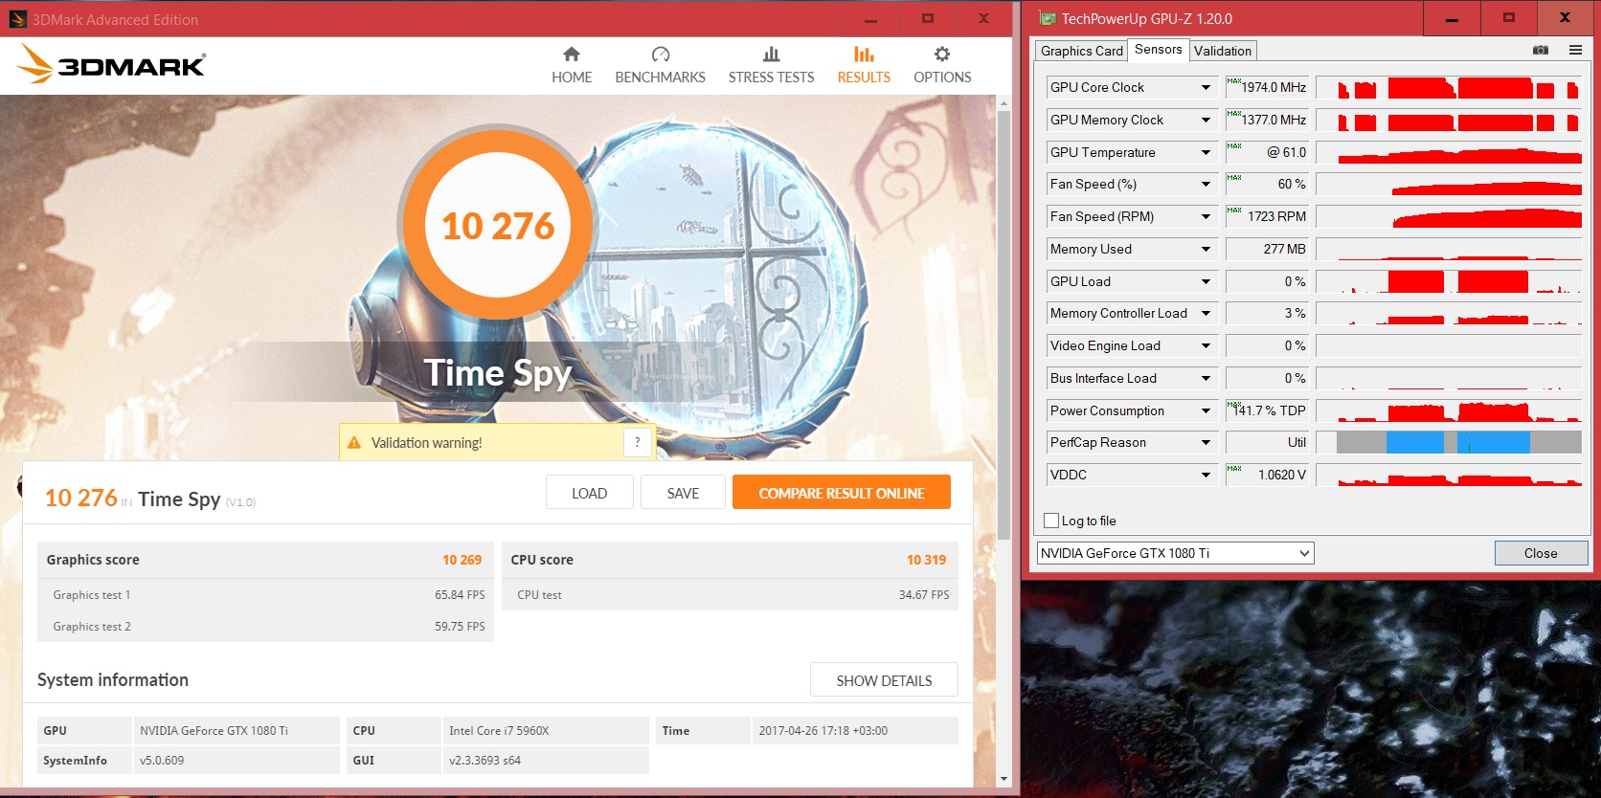Click the 3DMark title bar app icon
1601x798 pixels.
point(17,19)
